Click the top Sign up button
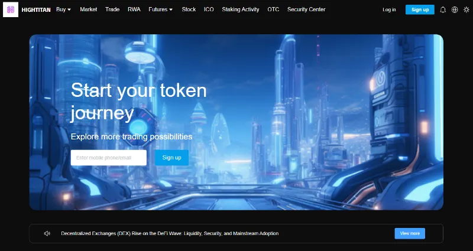The image size is (473, 251). click(x=420, y=9)
